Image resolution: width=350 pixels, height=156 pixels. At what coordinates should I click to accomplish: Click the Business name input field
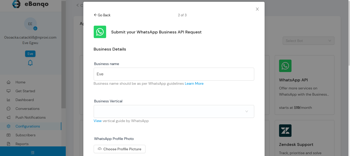point(174,74)
